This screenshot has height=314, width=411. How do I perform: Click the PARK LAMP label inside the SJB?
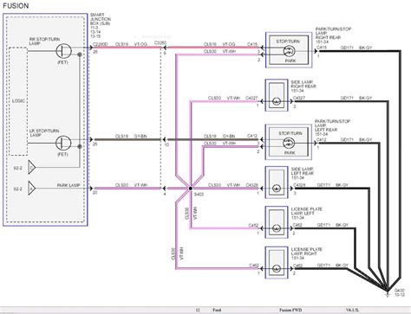click(x=68, y=185)
